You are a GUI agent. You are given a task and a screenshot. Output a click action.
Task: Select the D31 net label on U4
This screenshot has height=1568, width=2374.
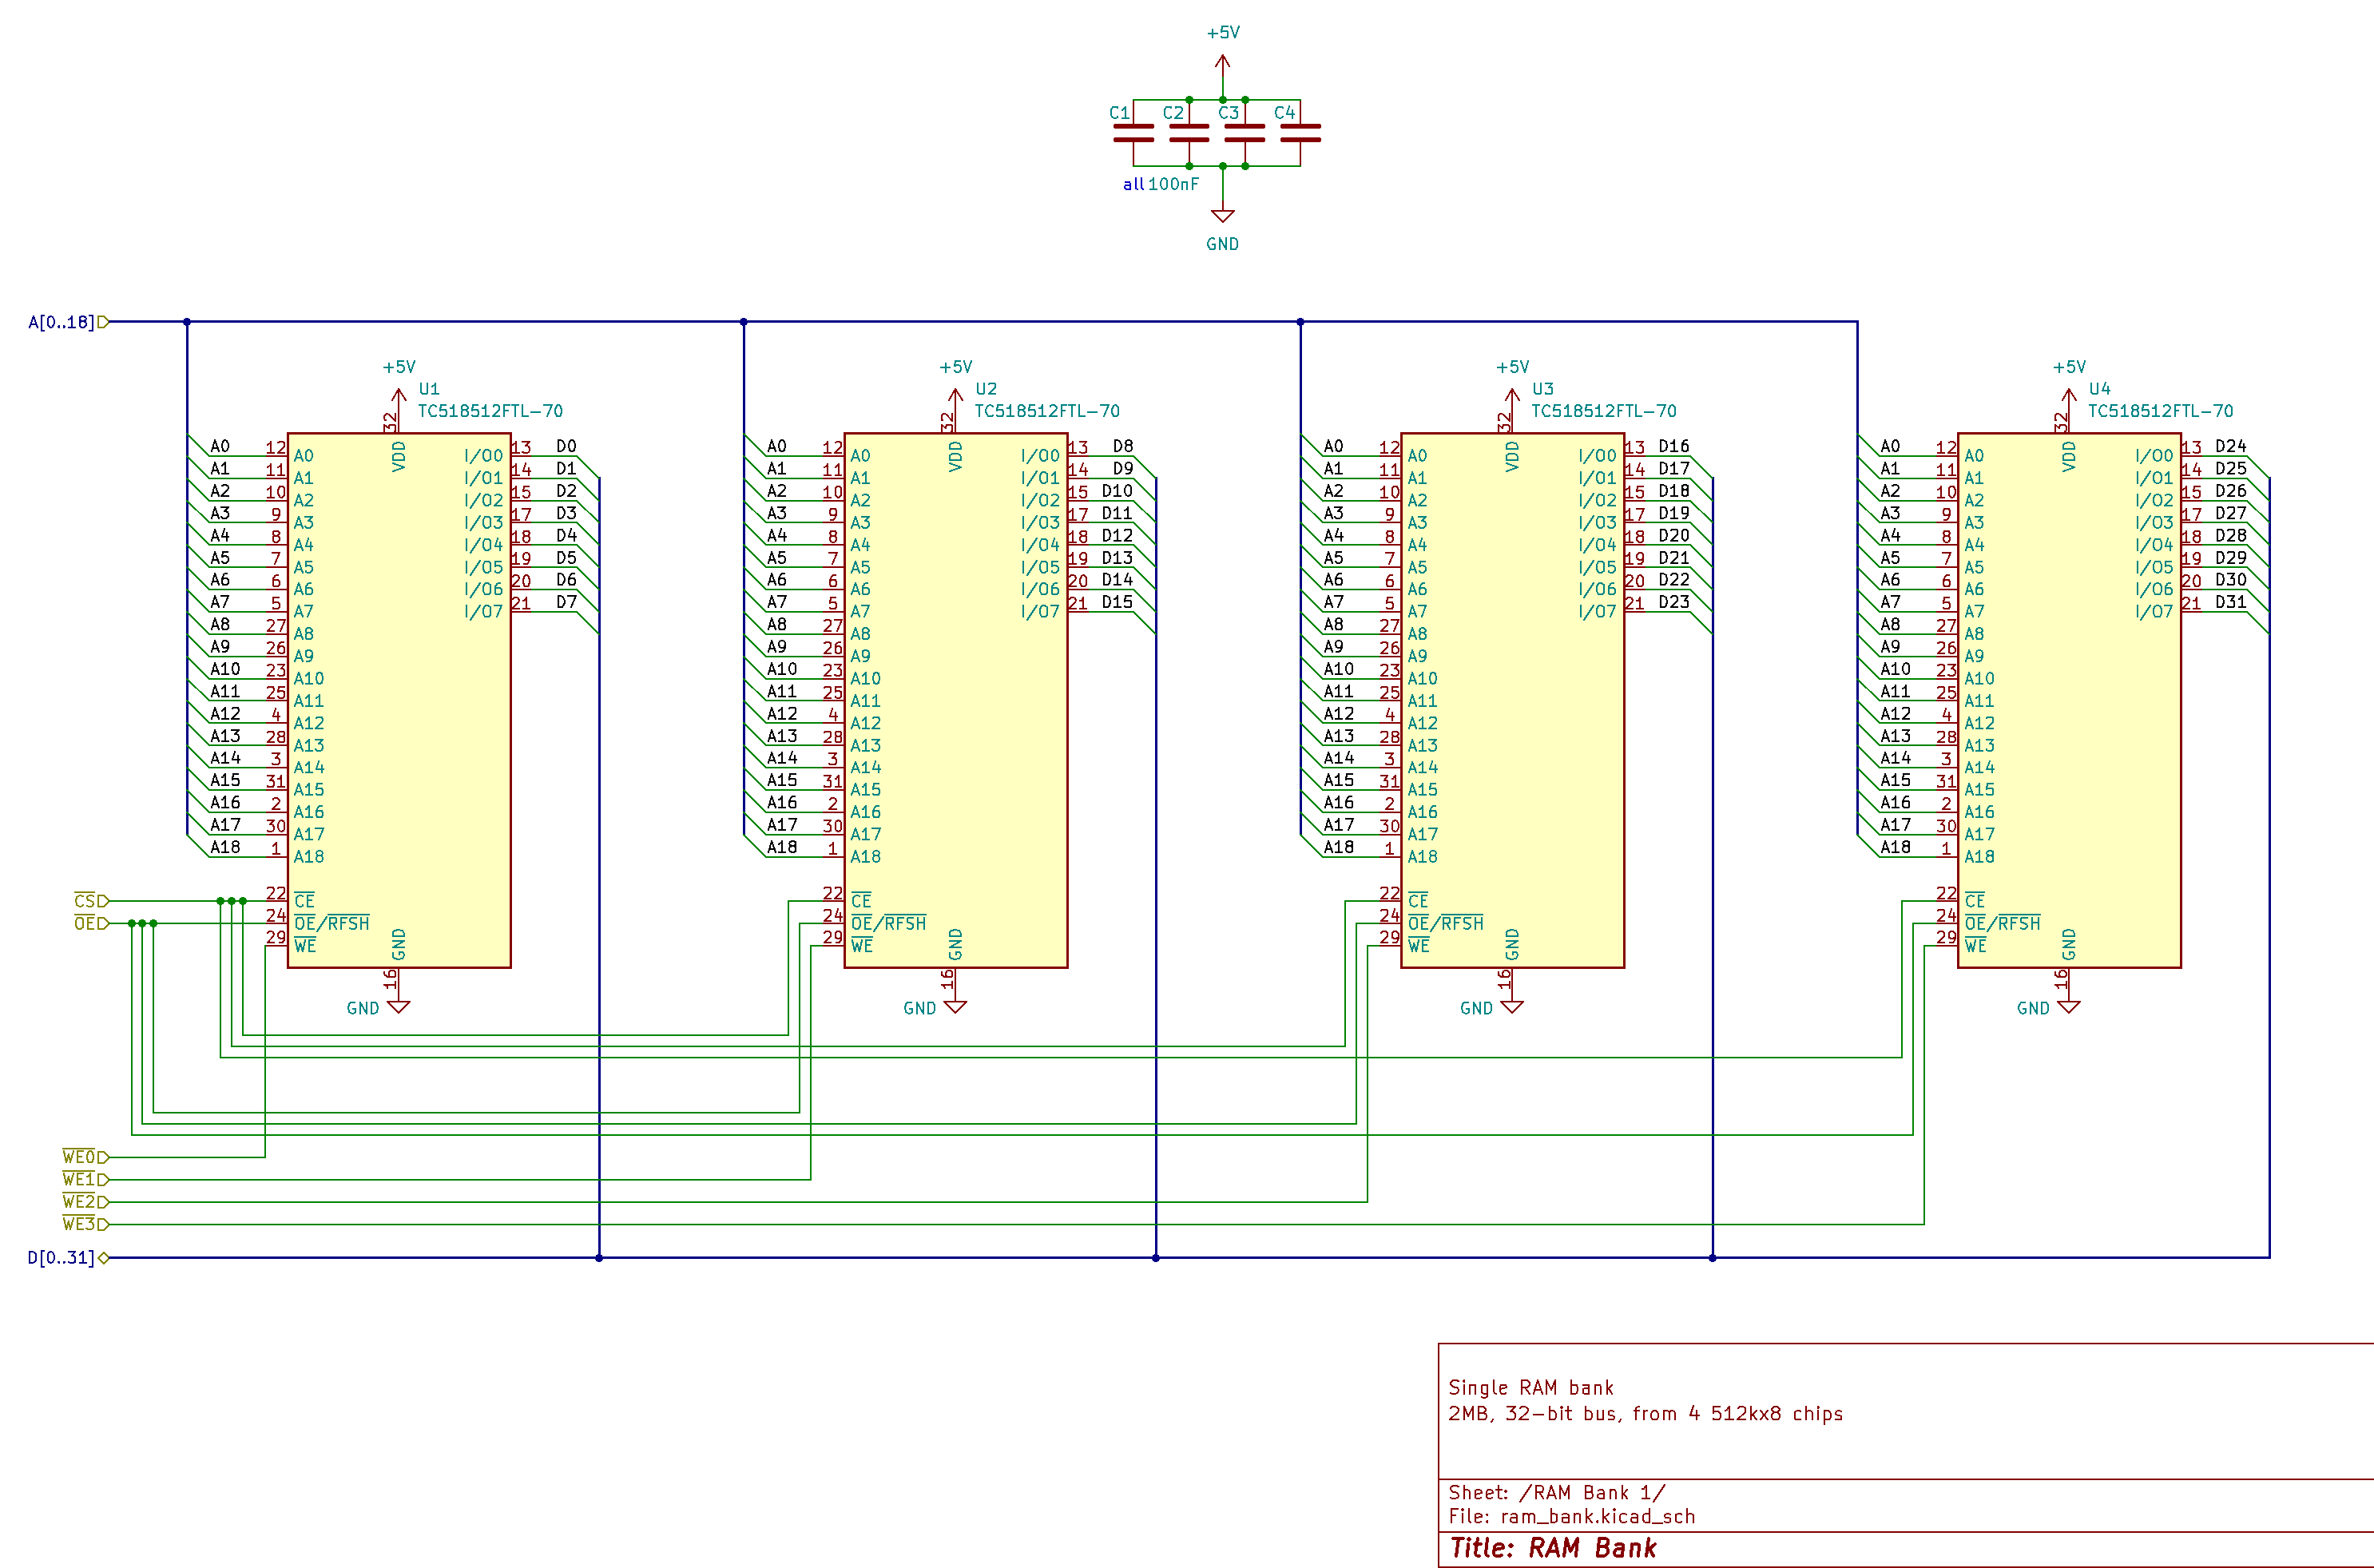[2230, 602]
